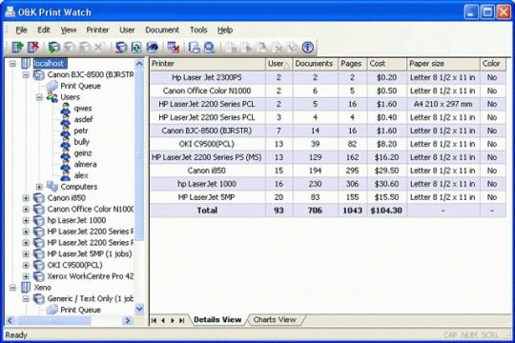Select the Details View tab
This screenshot has height=343, width=515.
point(217,320)
